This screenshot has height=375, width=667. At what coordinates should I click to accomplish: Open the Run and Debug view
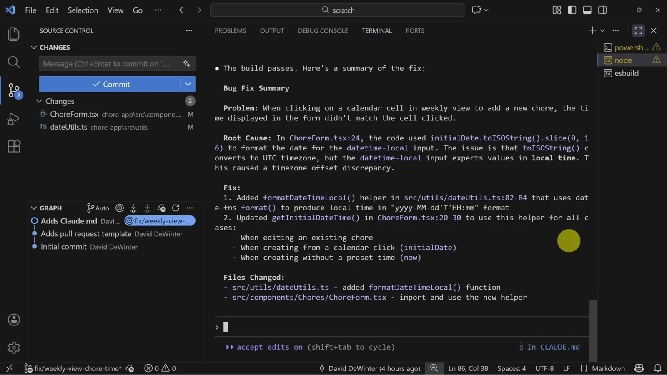(14, 119)
